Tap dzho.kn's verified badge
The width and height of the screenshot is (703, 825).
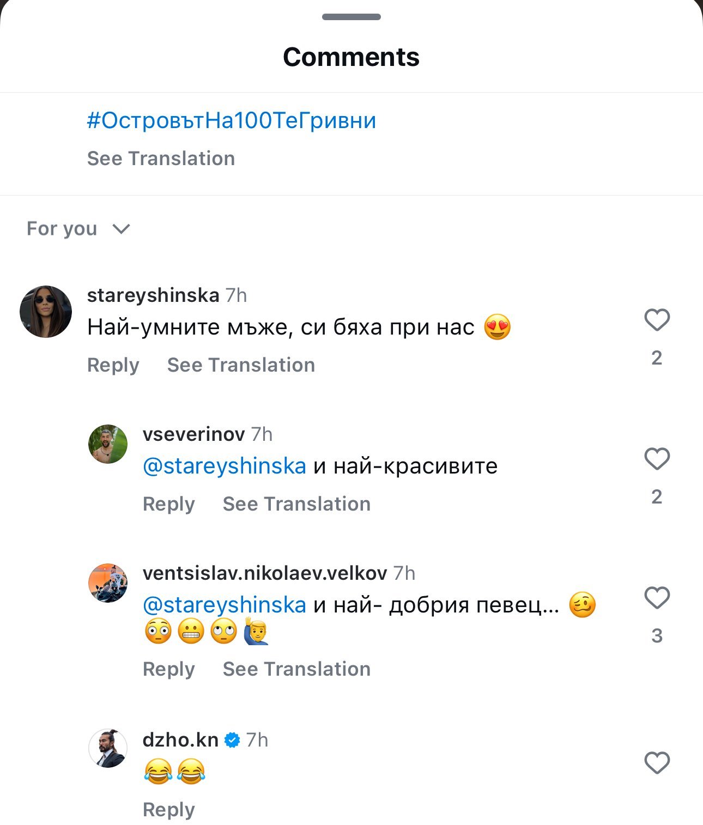click(232, 740)
